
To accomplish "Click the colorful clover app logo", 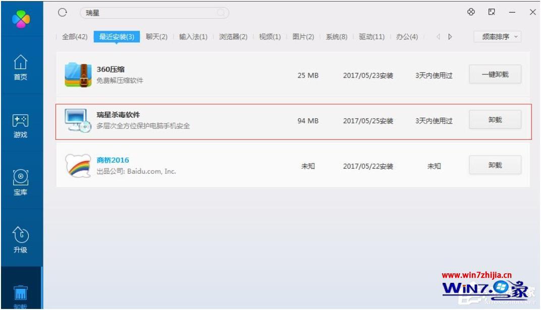I will [x=21, y=19].
